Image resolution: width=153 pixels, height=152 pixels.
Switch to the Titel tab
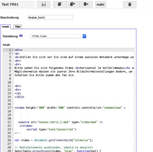click(18, 27)
